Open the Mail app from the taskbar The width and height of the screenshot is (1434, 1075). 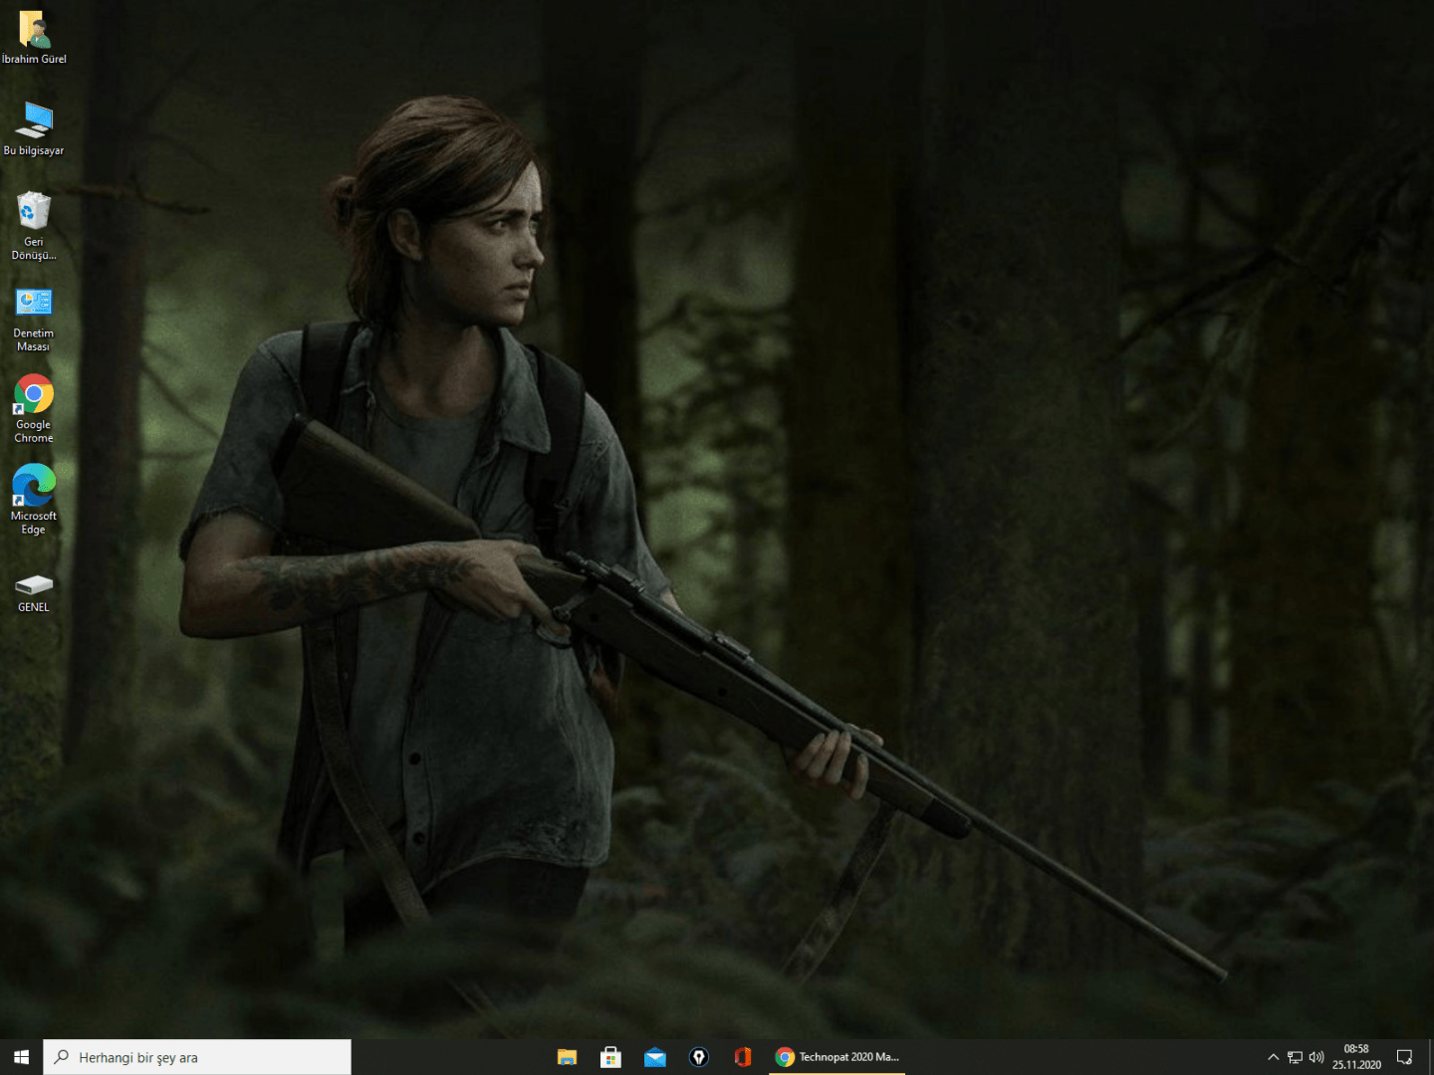tap(655, 1057)
